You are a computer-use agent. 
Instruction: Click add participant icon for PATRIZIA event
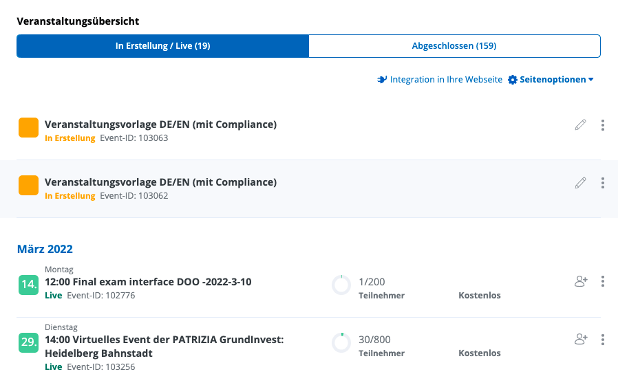click(x=581, y=339)
